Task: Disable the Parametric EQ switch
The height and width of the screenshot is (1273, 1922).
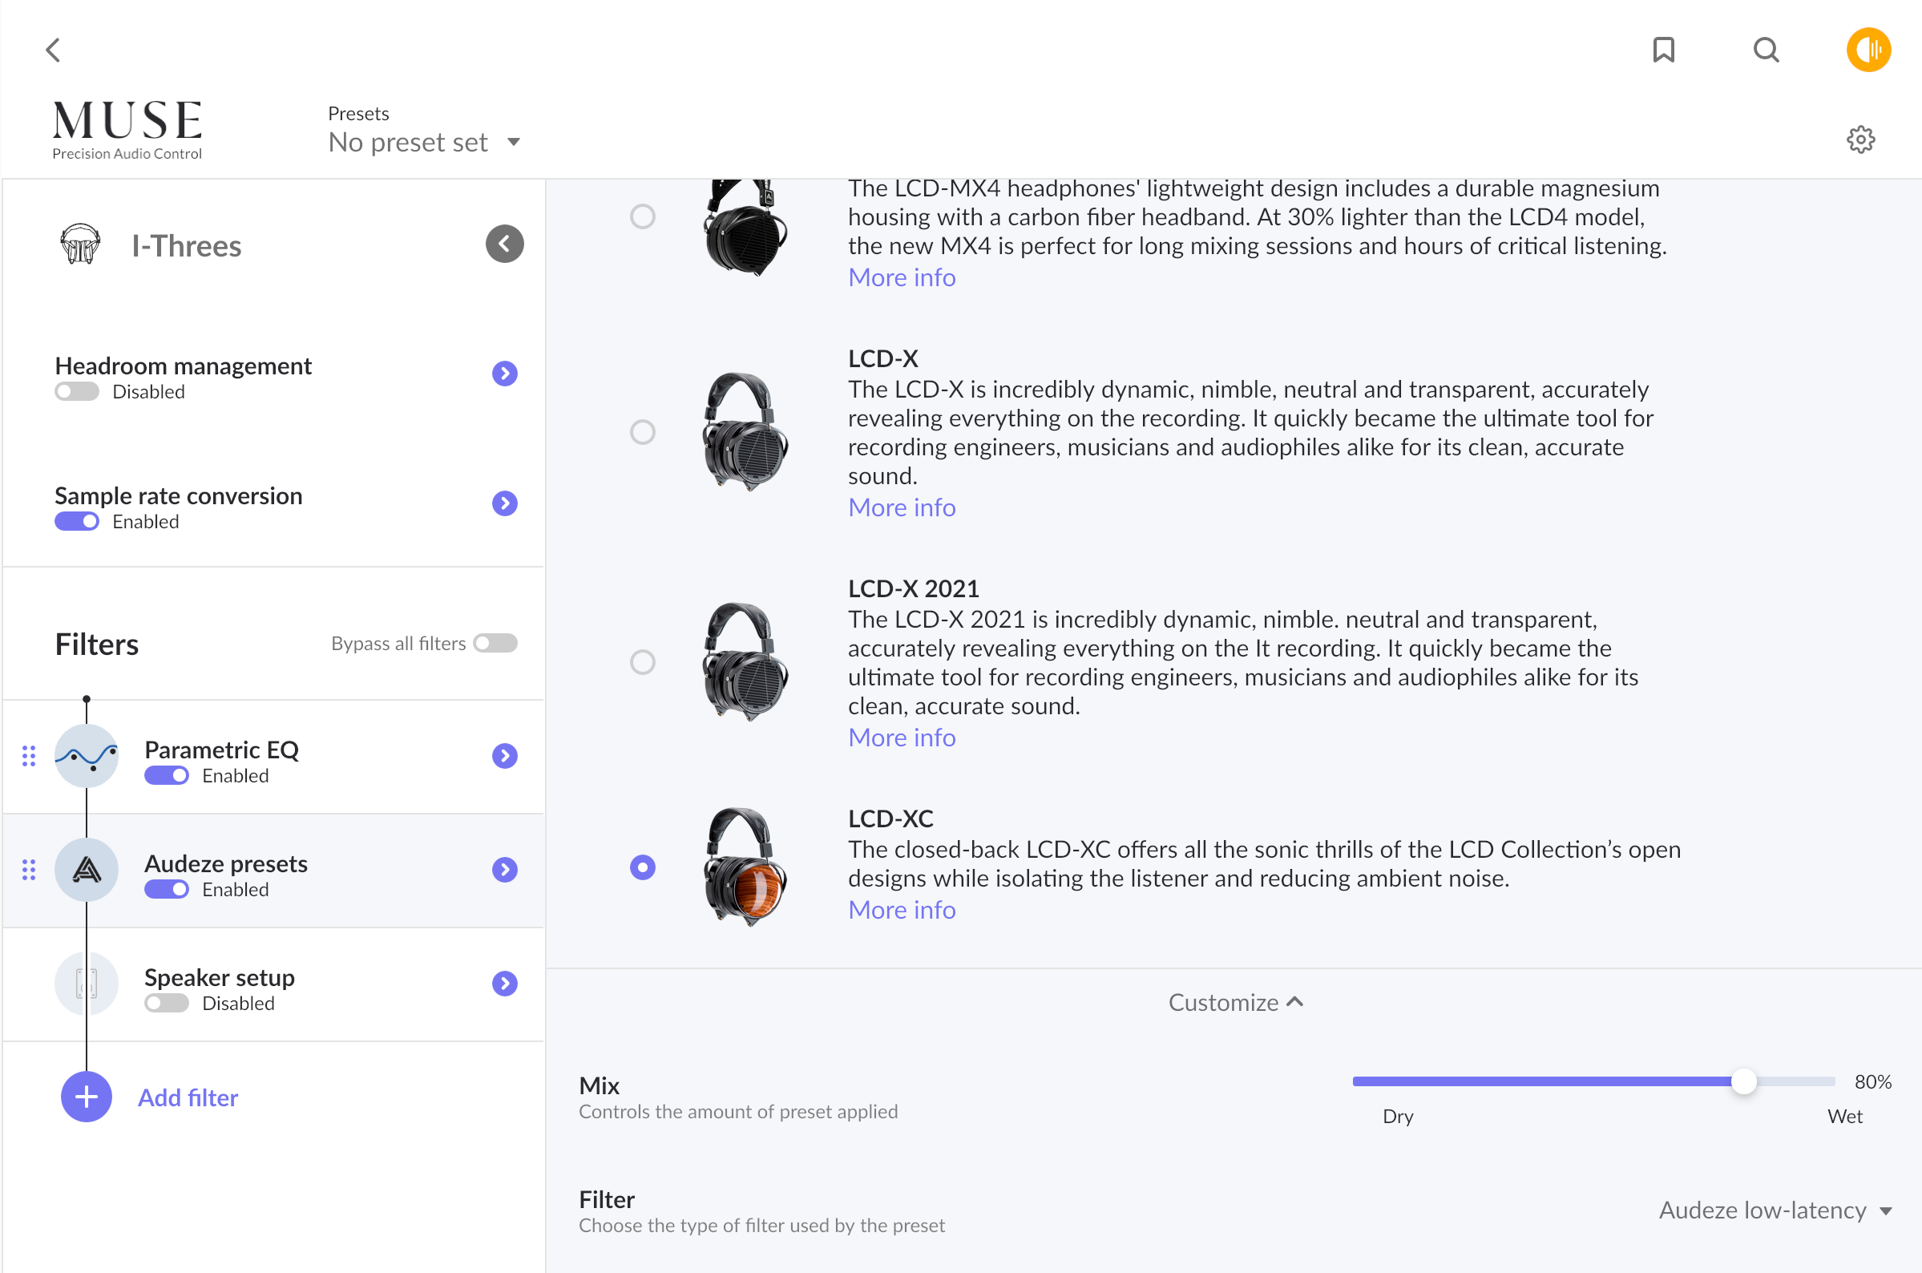Action: pyautogui.click(x=167, y=775)
